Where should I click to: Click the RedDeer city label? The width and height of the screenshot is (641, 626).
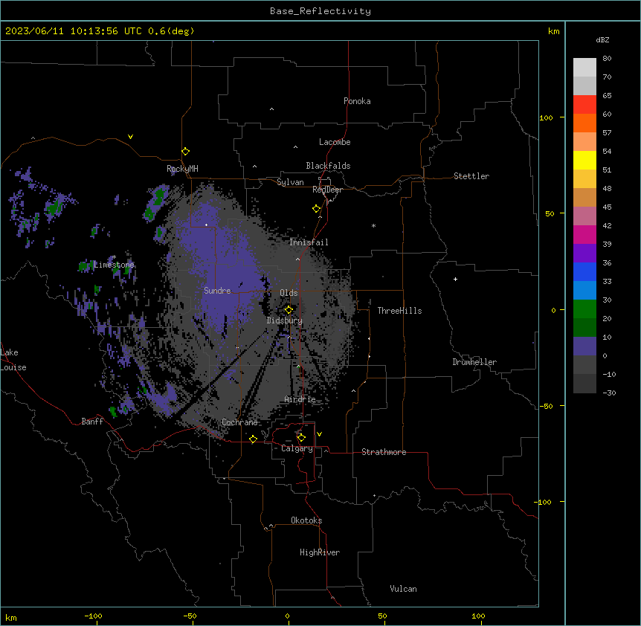tap(327, 190)
